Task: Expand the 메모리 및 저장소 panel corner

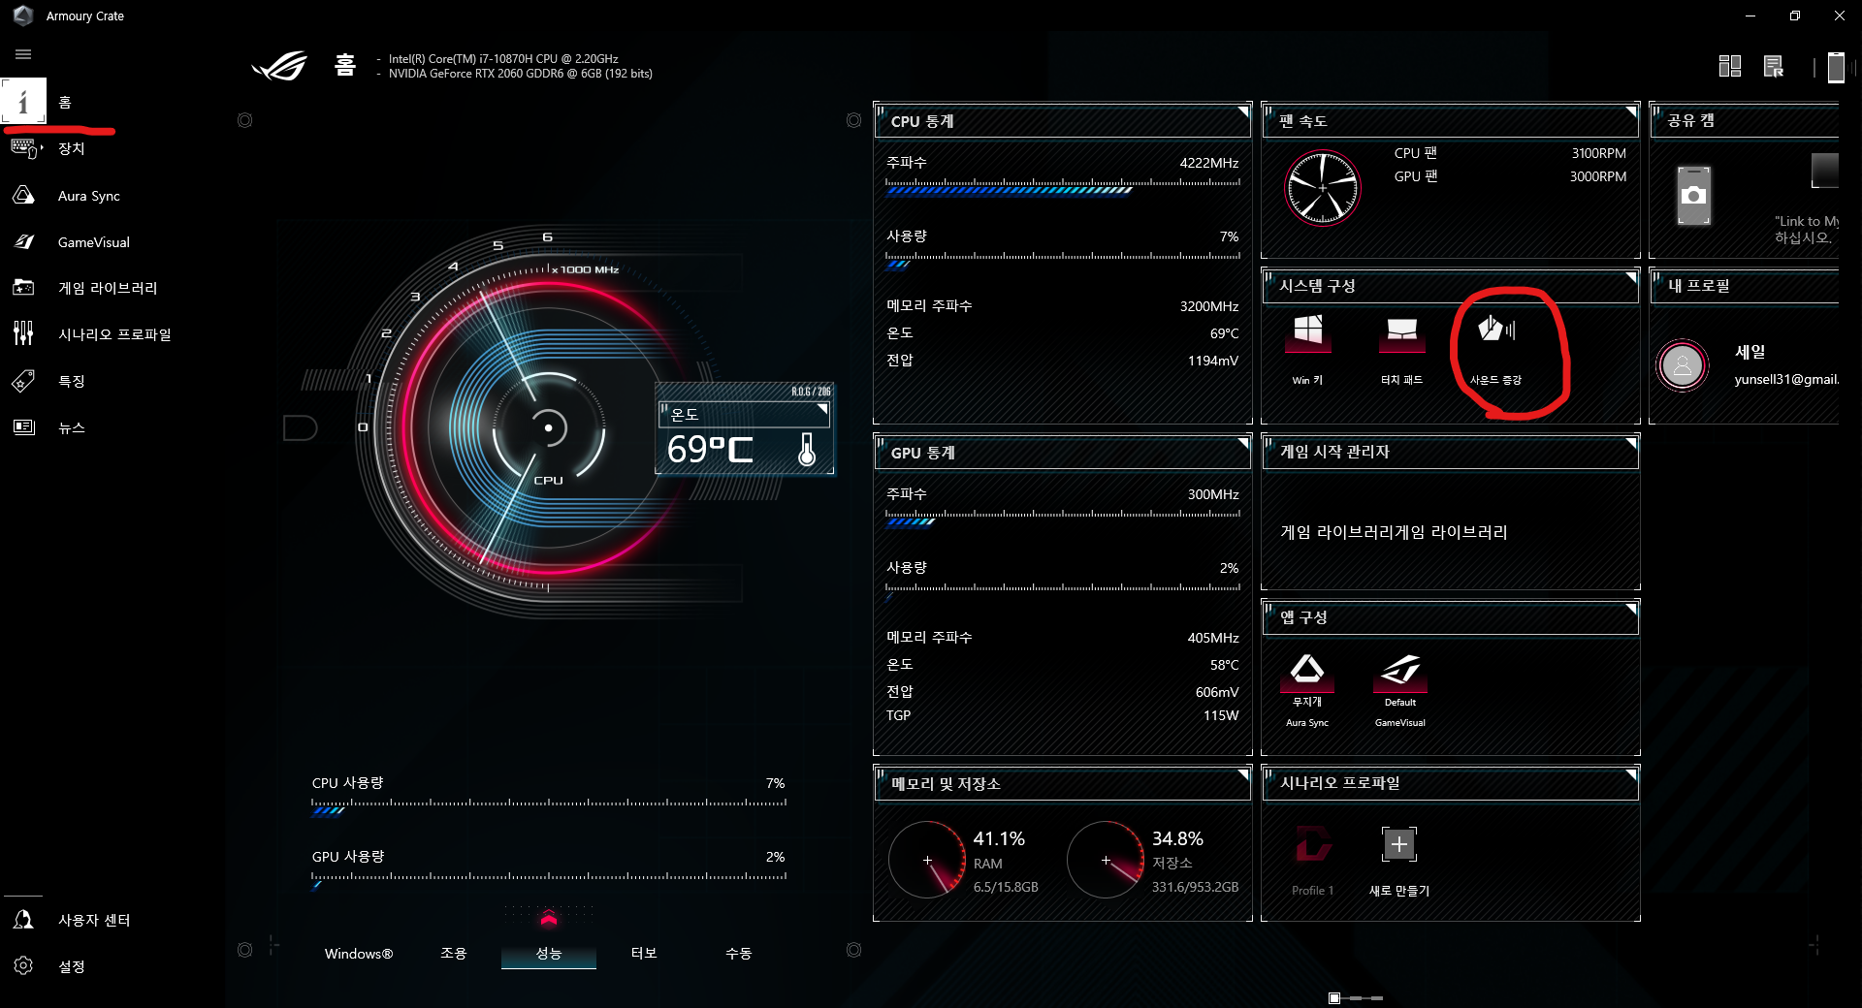Action: (x=1243, y=774)
